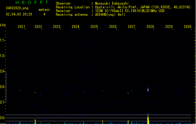Image resolution: width=196 pixels, height=124 pixels.
Task: Click time axis label 2025
Action: click(x=94, y=27)
